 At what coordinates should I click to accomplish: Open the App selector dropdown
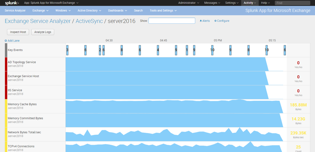51,3
